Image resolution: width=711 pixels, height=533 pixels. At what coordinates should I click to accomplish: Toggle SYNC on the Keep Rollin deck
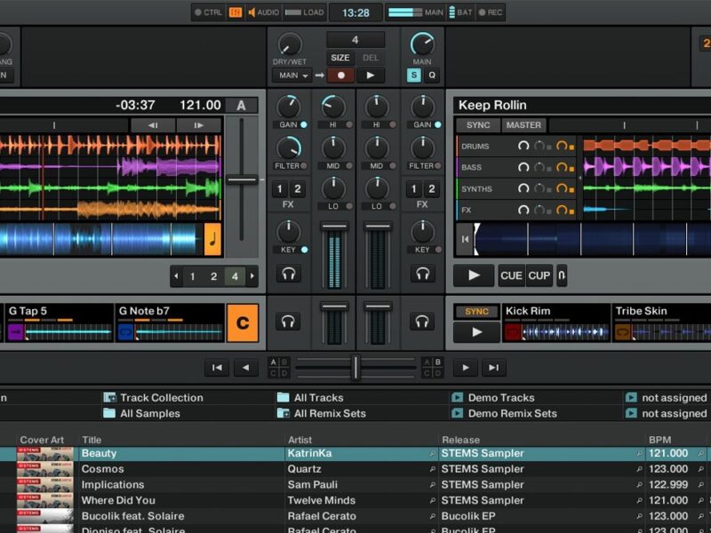478,125
